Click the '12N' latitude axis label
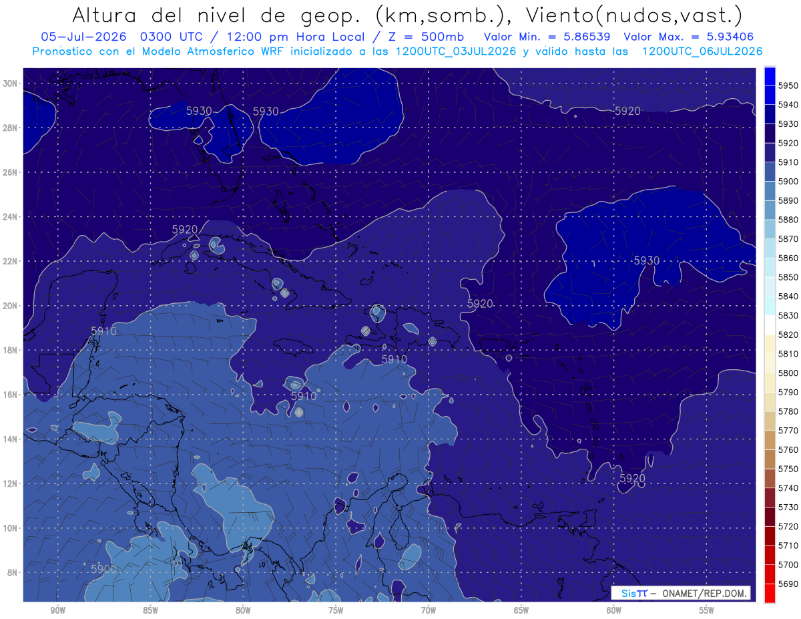Viewport: 801px width, 619px height. 10,483
